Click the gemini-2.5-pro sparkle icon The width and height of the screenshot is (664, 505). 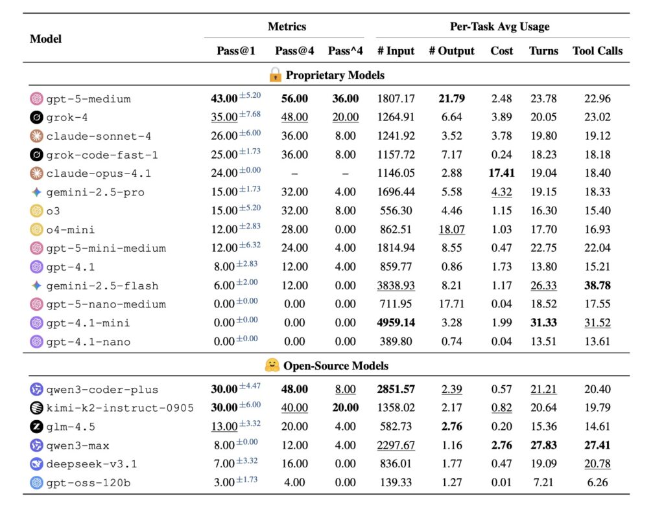pyautogui.click(x=36, y=192)
